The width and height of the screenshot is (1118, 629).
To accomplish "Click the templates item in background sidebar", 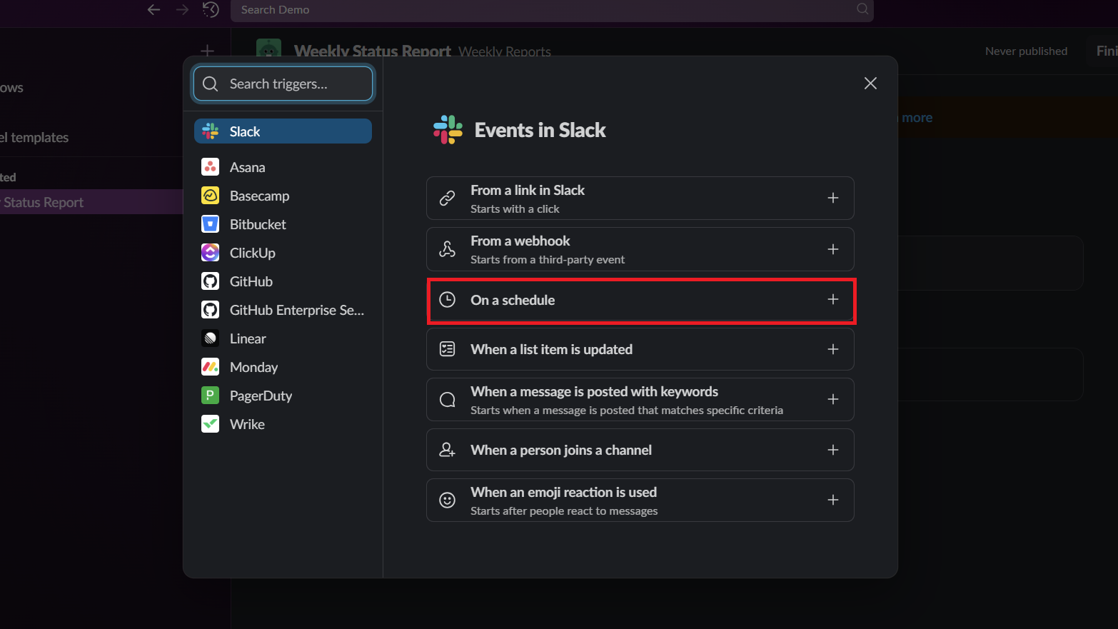I will tap(34, 137).
